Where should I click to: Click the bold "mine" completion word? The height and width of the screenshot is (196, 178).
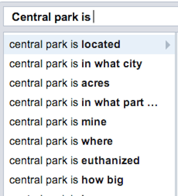[94, 122]
